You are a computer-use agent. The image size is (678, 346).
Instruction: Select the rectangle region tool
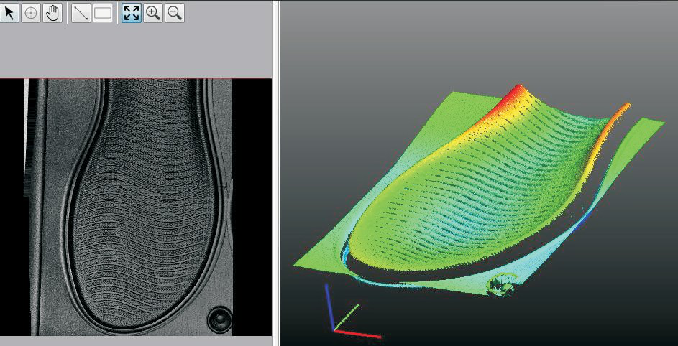pyautogui.click(x=103, y=13)
